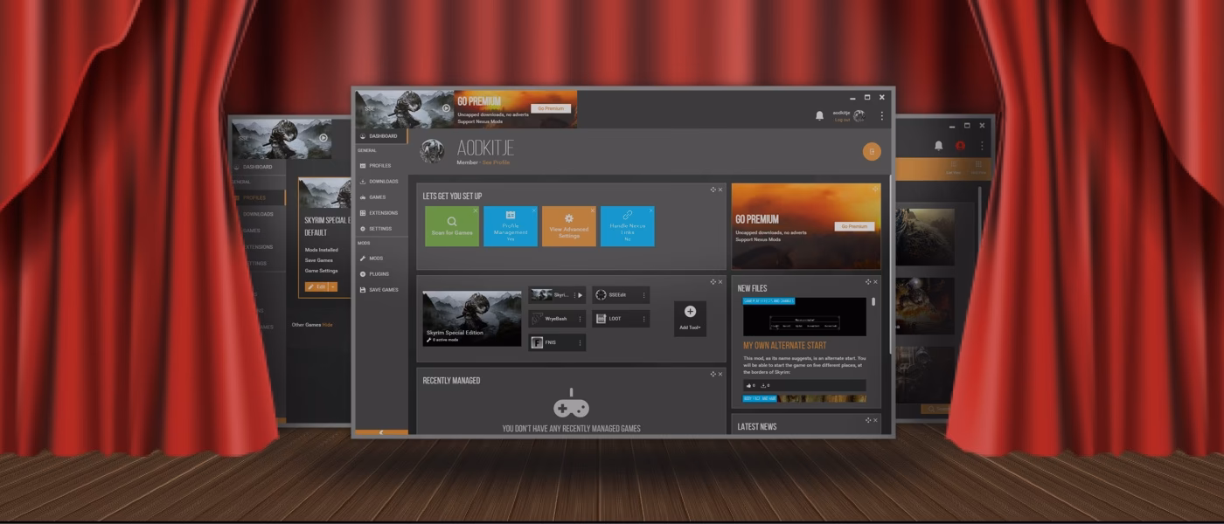Click move handle of Lets Get You Set Up
Image resolution: width=1224 pixels, height=524 pixels.
[x=713, y=190]
